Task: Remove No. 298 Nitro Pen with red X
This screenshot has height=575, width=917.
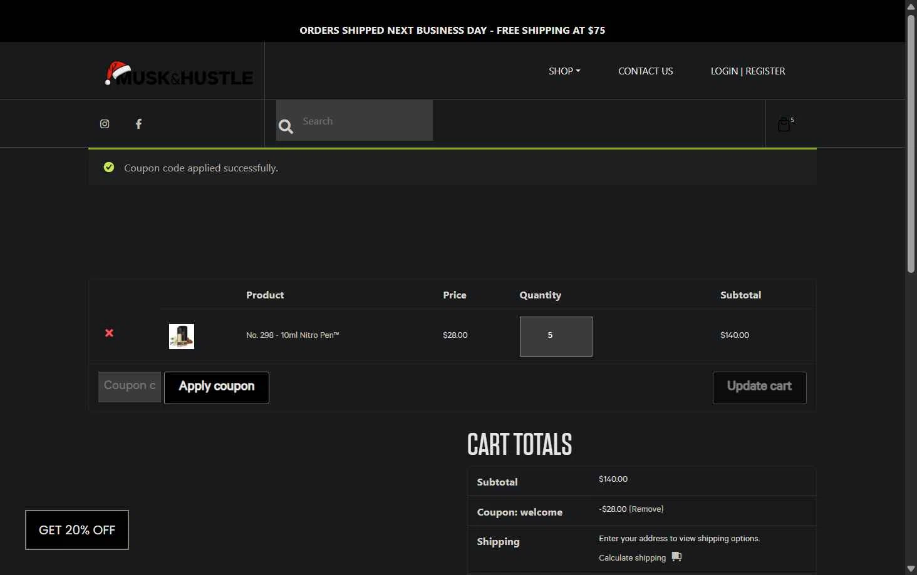Action: point(109,333)
